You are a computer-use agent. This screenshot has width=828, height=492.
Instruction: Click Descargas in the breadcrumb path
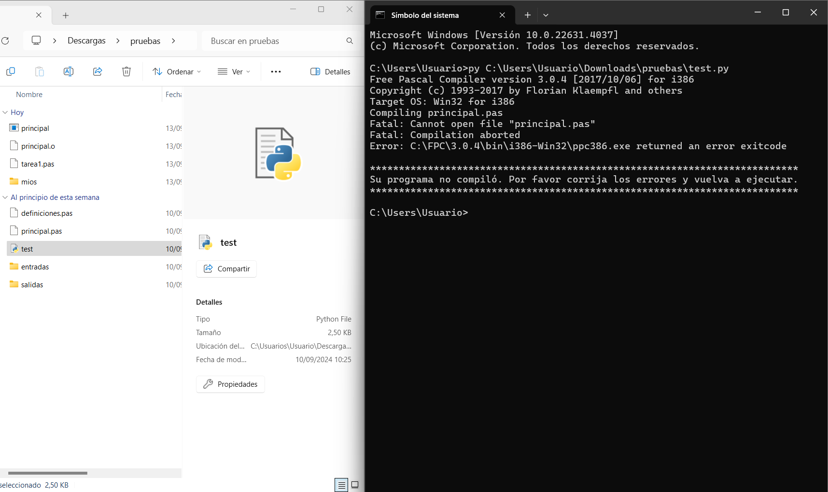tap(86, 41)
